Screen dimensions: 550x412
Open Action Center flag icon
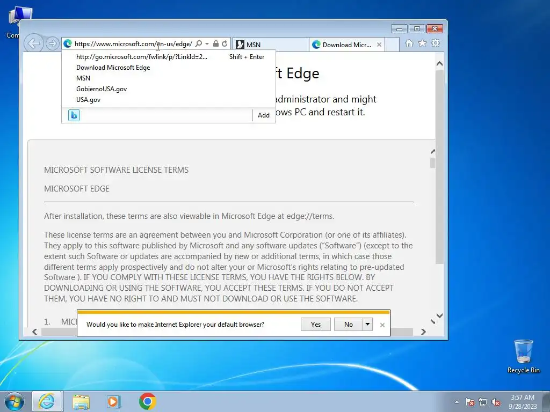pos(470,402)
